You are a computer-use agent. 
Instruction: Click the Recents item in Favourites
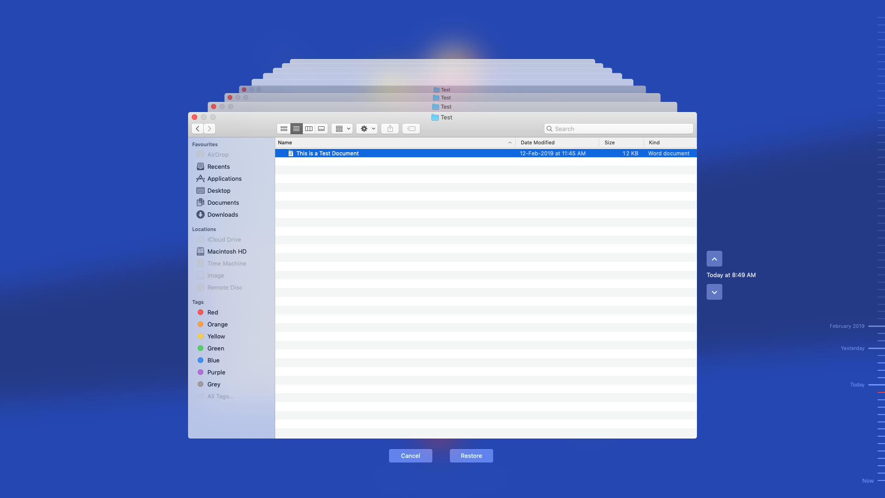click(218, 166)
